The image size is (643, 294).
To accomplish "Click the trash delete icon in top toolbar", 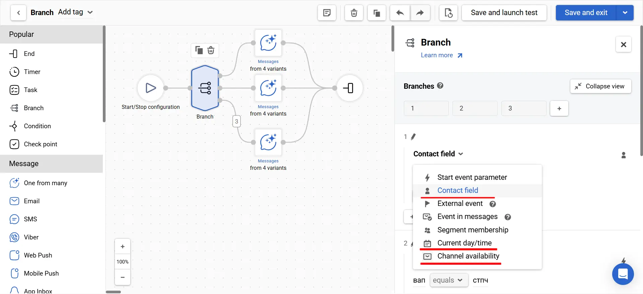I will tap(354, 13).
